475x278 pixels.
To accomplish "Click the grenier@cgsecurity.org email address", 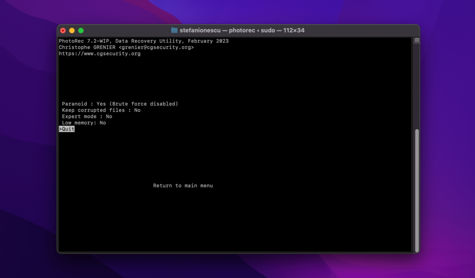I will pos(156,47).
